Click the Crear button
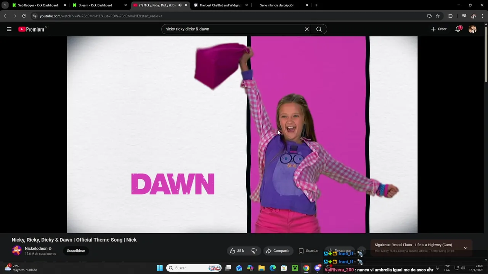The image size is (488, 274). pyautogui.click(x=439, y=29)
